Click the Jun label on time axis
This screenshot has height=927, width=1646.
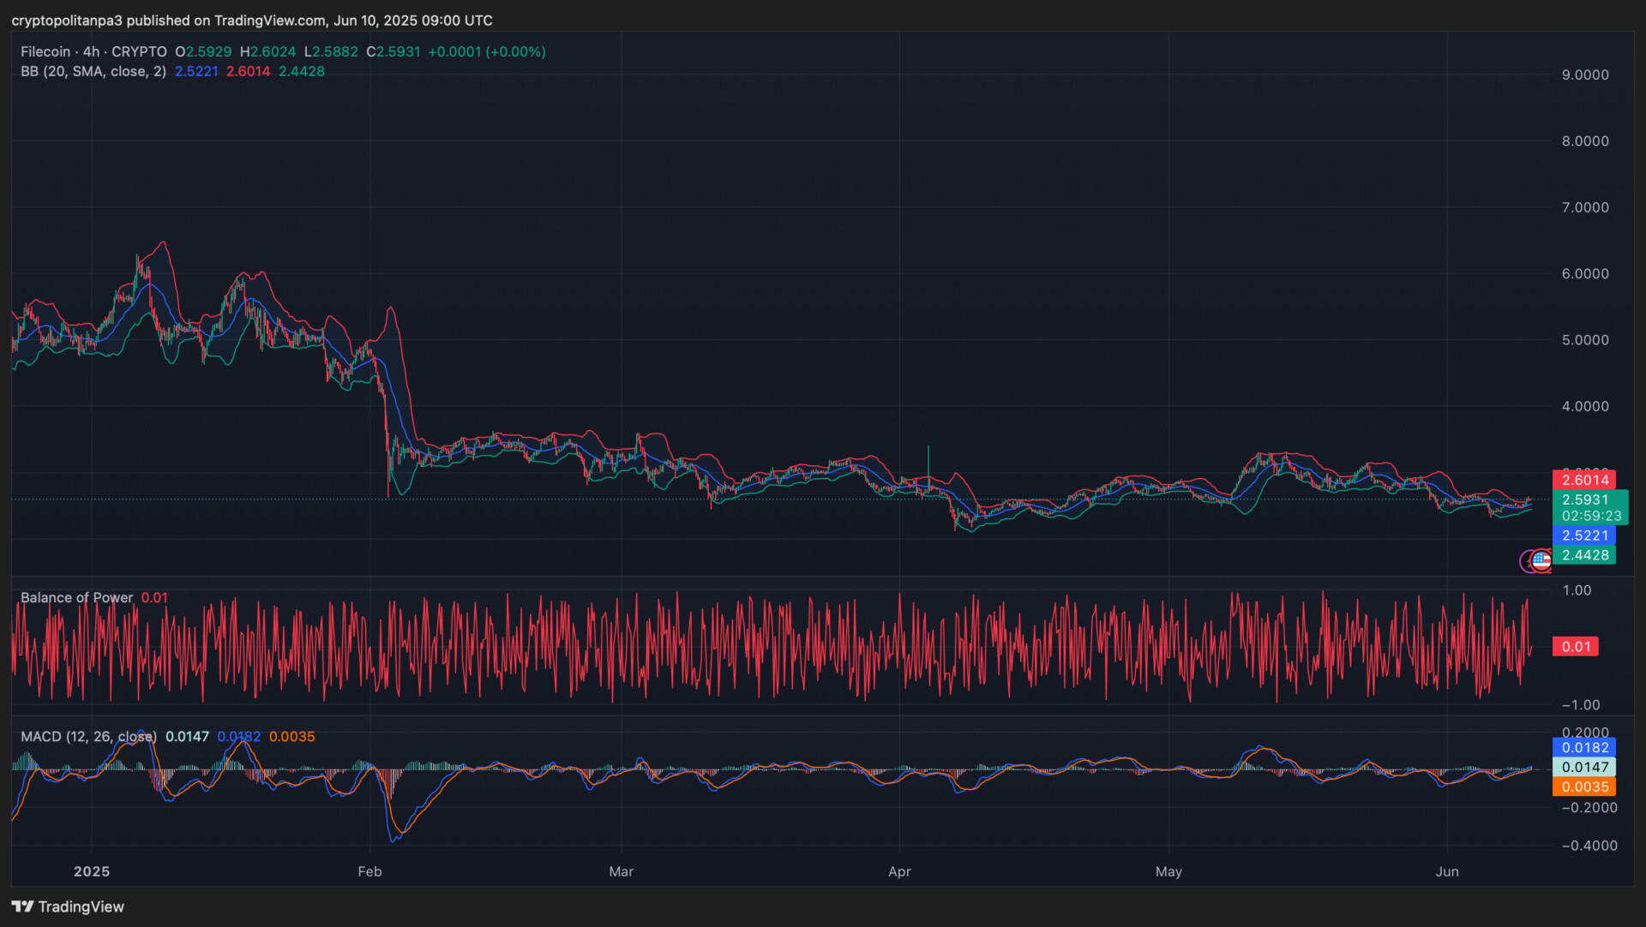point(1446,871)
